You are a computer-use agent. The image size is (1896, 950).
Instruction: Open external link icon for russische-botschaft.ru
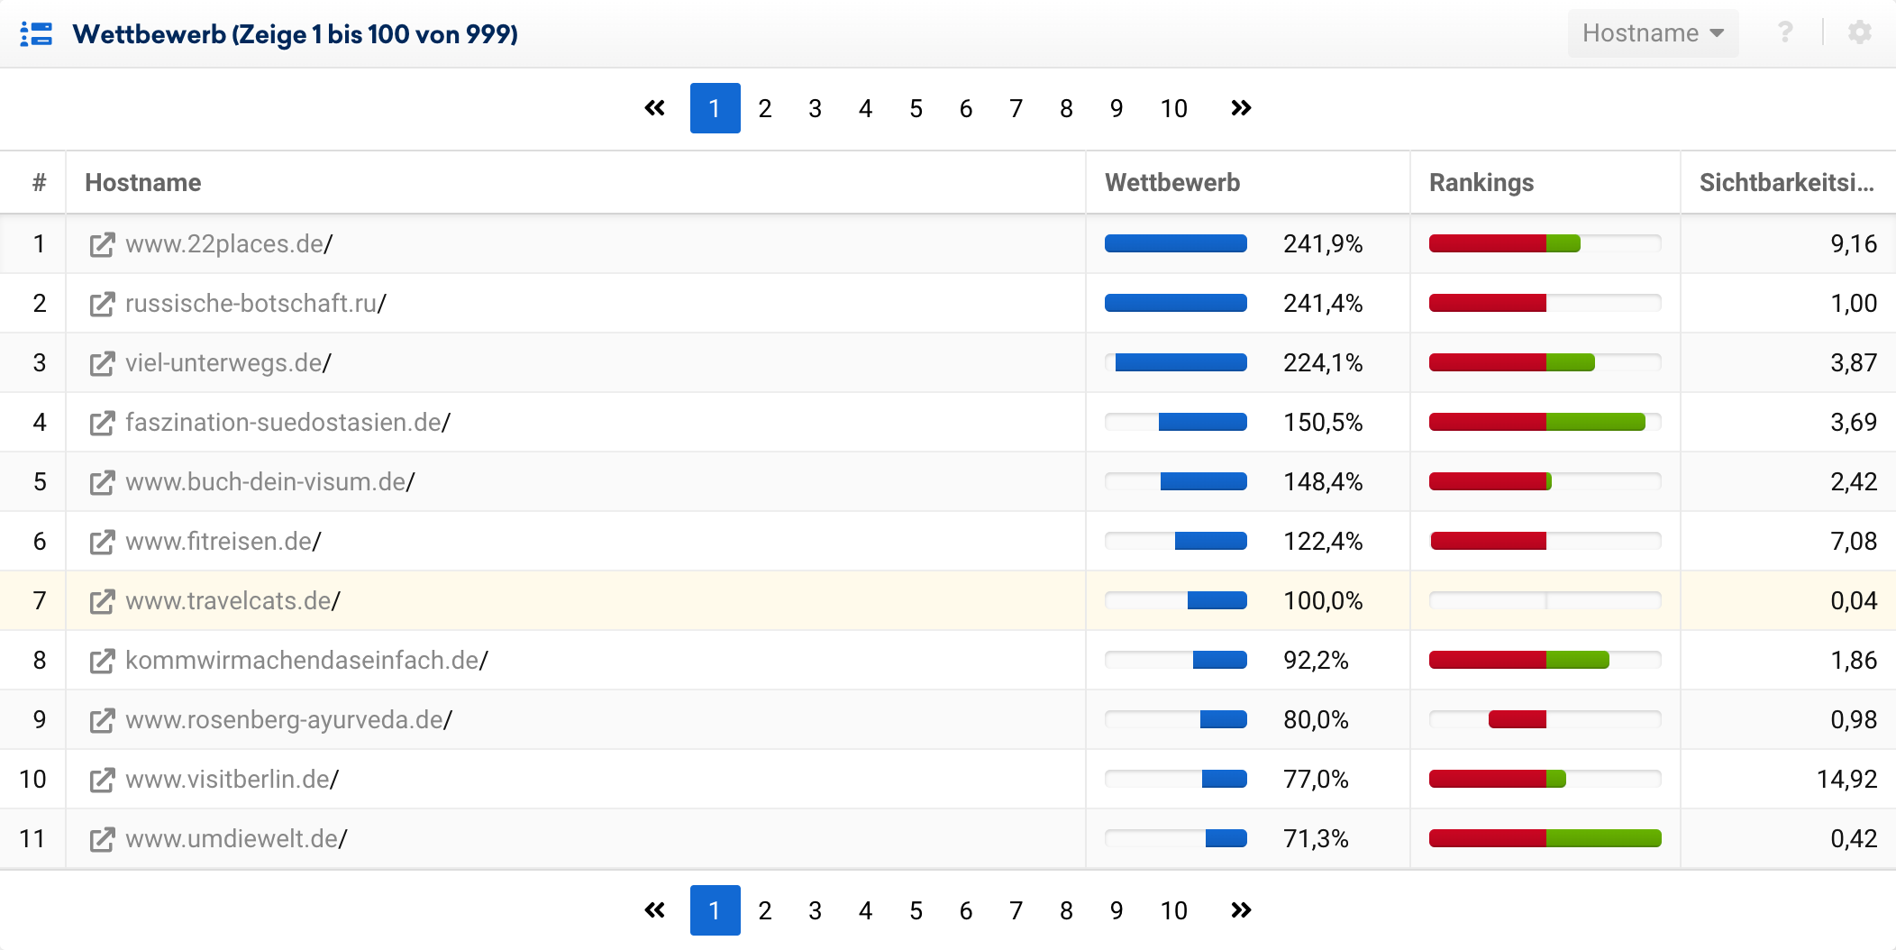[102, 304]
